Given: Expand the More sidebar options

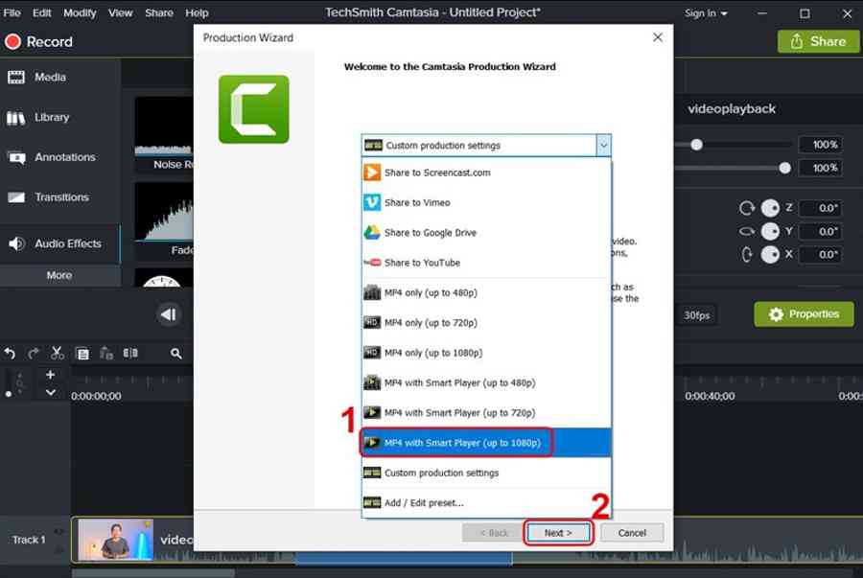Looking at the screenshot, I should [x=59, y=275].
